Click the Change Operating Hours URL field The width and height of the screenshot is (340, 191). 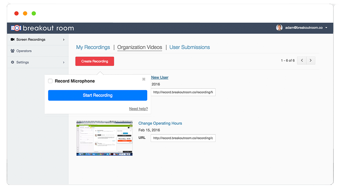(183, 138)
